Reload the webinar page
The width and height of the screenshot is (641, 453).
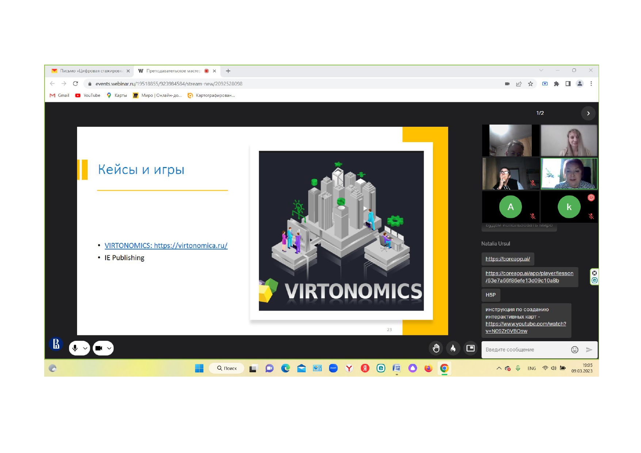[76, 84]
